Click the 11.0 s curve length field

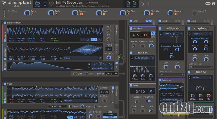pos(103,64)
